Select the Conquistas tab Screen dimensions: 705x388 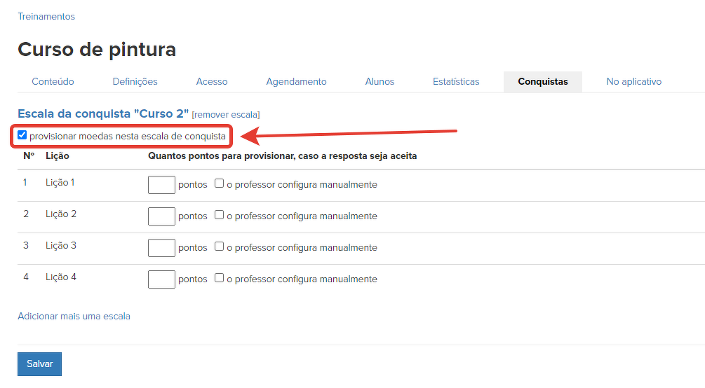point(542,82)
